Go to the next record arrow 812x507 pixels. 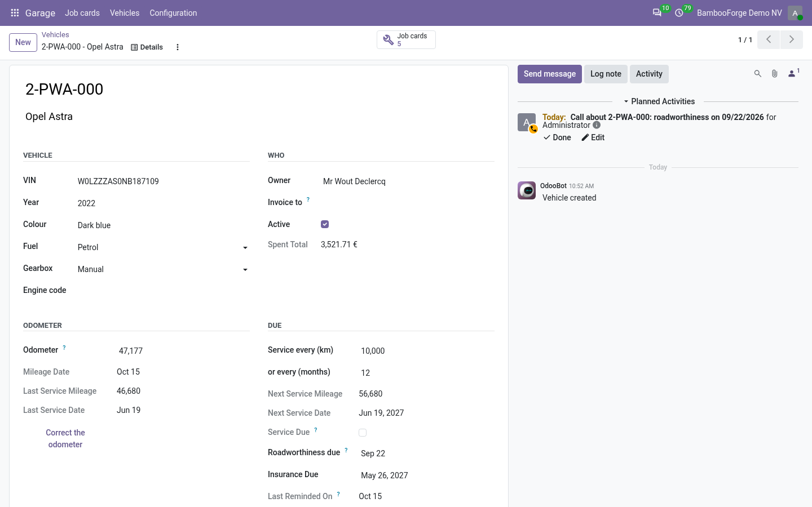(792, 39)
